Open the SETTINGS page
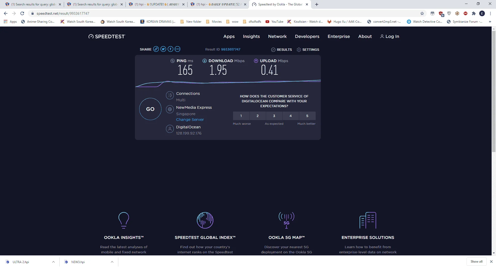Screen dimensions: 496x268 (308, 49)
